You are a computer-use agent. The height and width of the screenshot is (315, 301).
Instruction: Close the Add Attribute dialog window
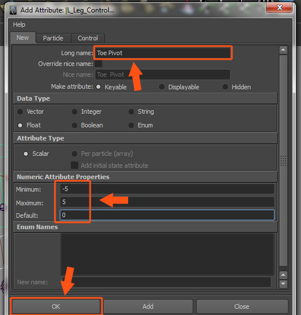point(279,7)
